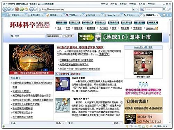Click the browser back arrow button
The height and width of the screenshot is (130, 174).
(x=5, y=9)
